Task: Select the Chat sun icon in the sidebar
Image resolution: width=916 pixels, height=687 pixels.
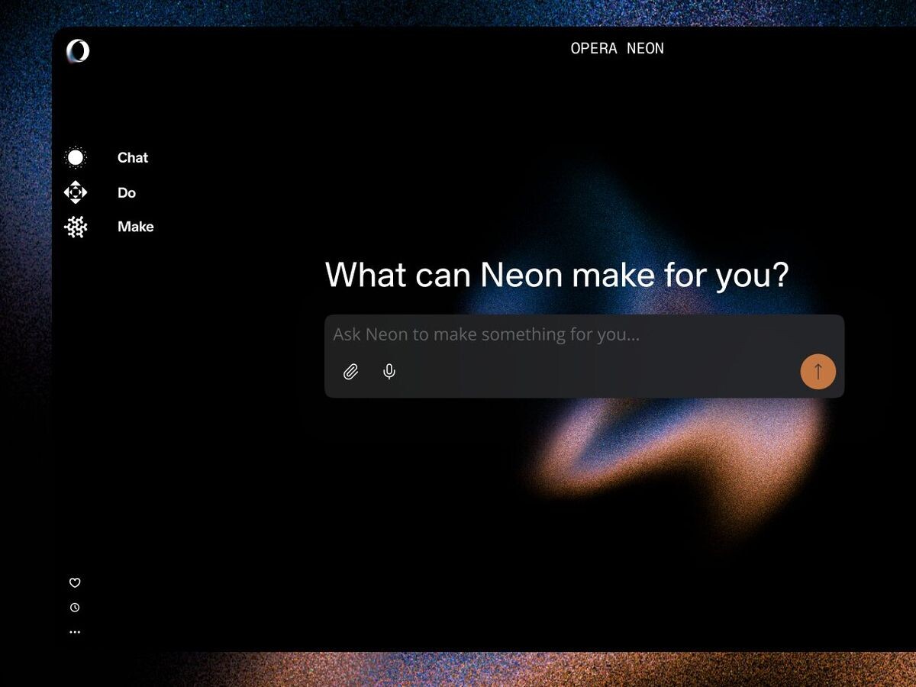Action: 75,157
